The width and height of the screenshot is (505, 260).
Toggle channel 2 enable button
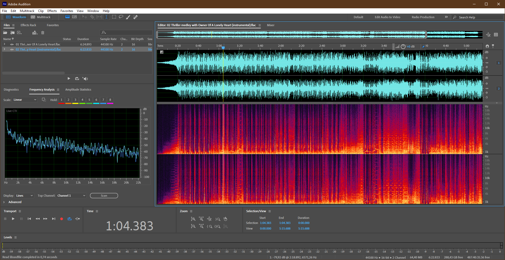[x=499, y=89]
